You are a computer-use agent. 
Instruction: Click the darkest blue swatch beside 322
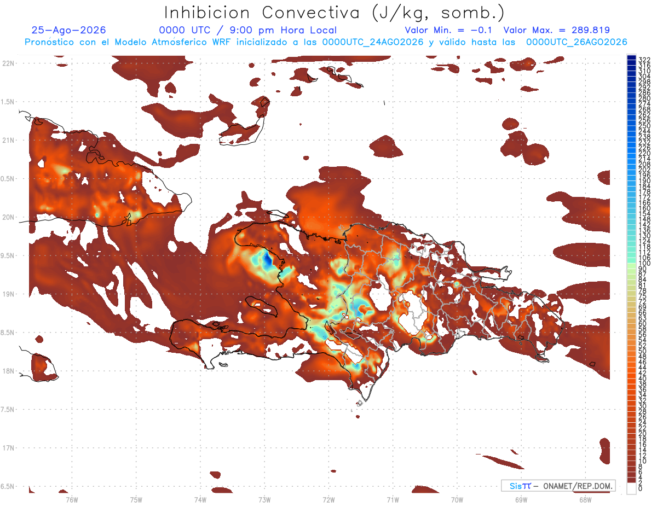[632, 58]
